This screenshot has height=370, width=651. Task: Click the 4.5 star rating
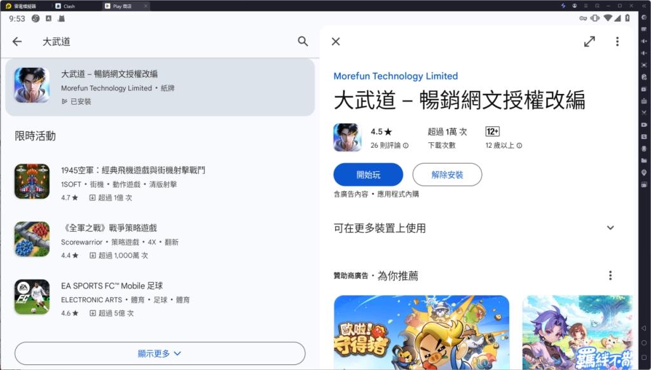381,132
